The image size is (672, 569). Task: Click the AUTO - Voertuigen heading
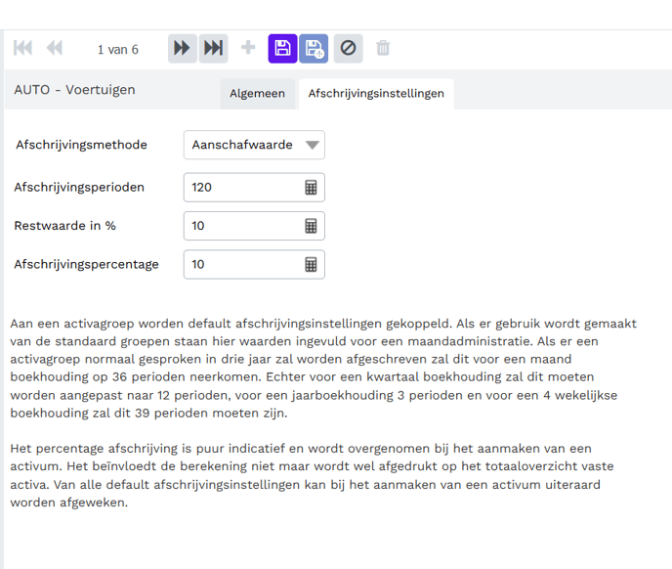(75, 90)
